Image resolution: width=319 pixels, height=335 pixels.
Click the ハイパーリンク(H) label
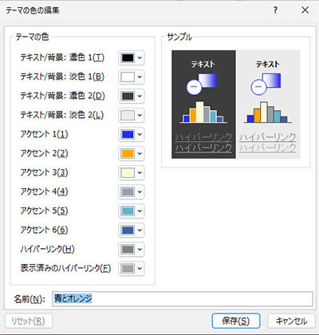(47, 249)
